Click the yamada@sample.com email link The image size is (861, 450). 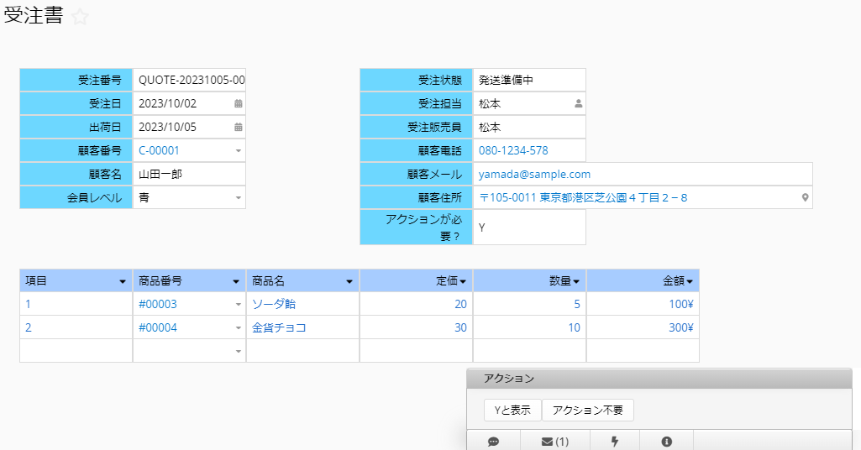coord(534,175)
